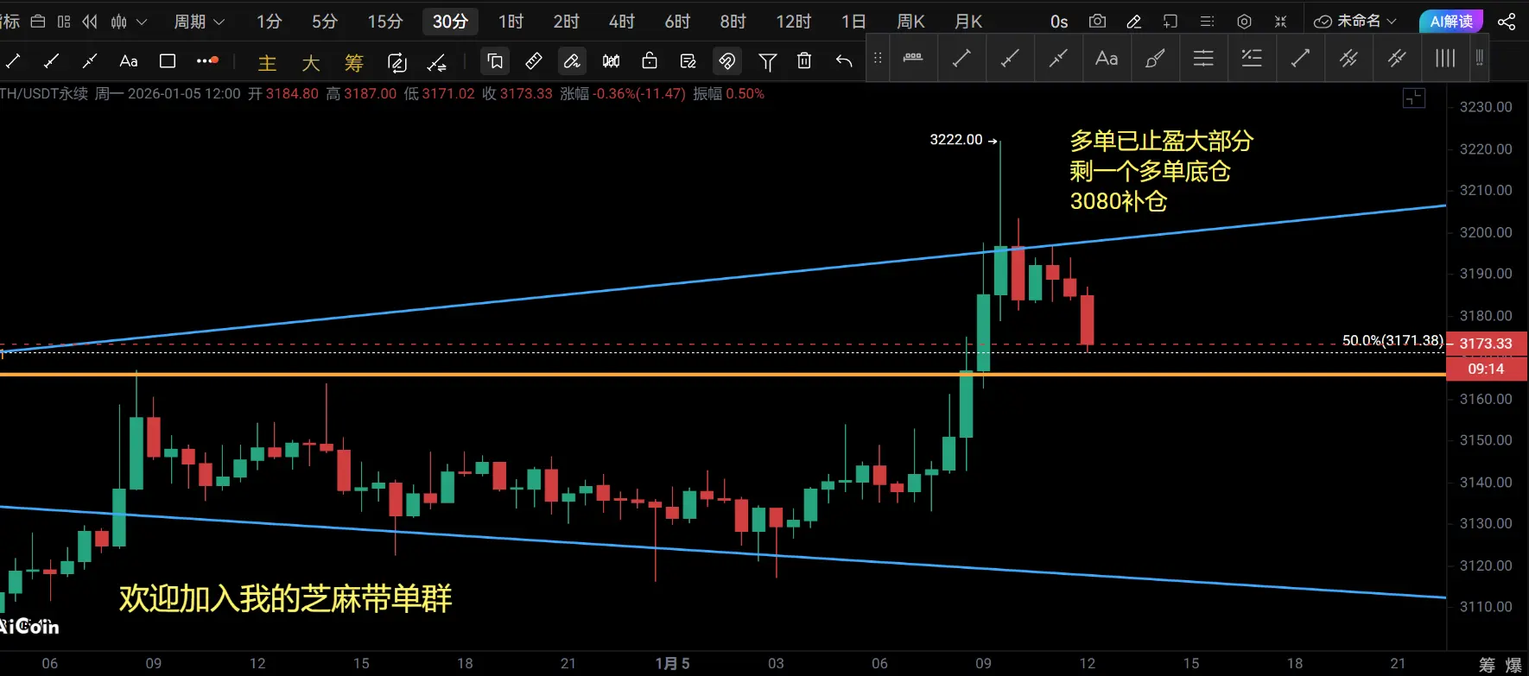
Task: Toggle the 爆 liquidation button at bottom right
Action: 1513,664
